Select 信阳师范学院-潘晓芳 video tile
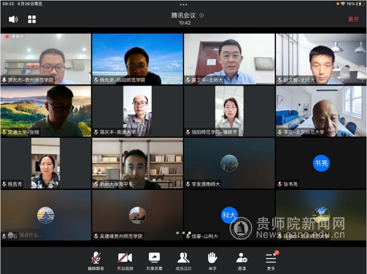367x274 pixels. (229, 111)
